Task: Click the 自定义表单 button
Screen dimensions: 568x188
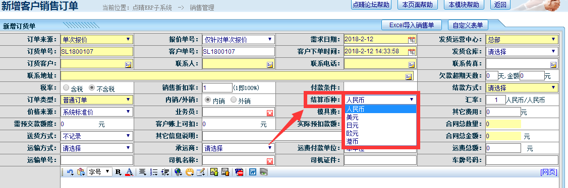Action: [x=468, y=25]
